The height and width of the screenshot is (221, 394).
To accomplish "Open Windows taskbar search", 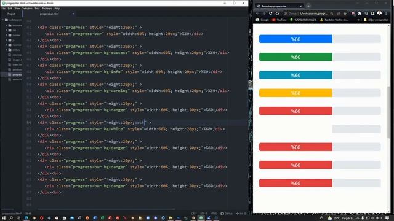I will coord(11,218).
